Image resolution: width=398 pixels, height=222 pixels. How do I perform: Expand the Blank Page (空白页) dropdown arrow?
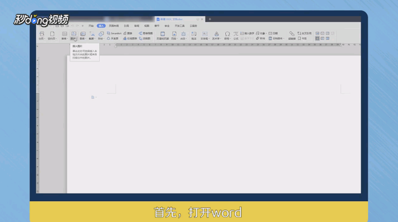[x=56, y=39]
